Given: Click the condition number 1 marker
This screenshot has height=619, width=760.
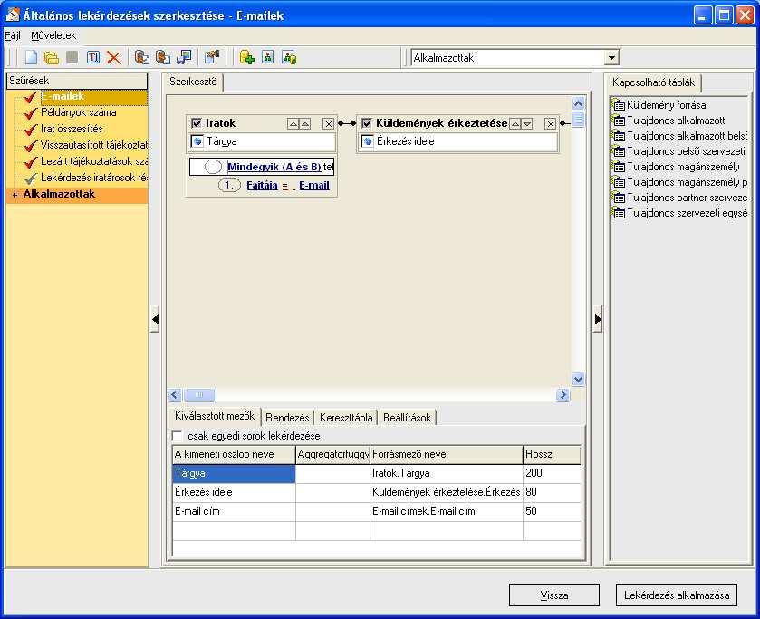Looking at the screenshot, I should (229, 185).
